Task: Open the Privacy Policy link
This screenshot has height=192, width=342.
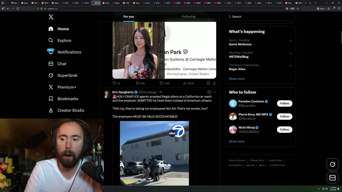Action: [x=257, y=161]
